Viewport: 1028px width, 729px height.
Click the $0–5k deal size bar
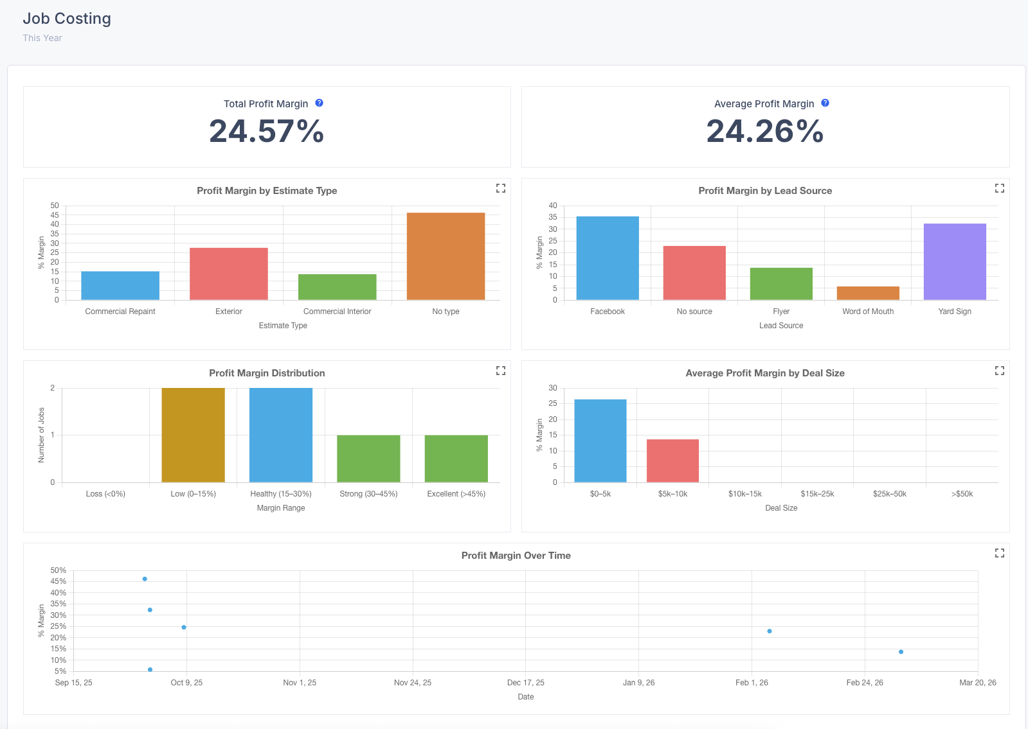(x=600, y=441)
